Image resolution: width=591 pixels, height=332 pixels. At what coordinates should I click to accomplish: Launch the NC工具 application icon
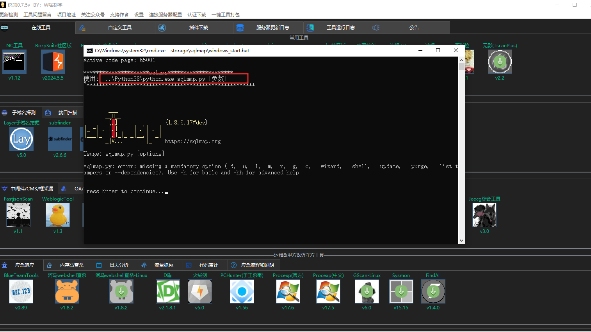(x=14, y=62)
